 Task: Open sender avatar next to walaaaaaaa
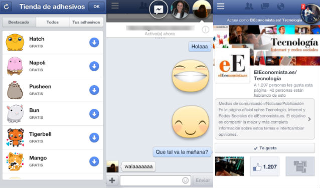(112, 166)
